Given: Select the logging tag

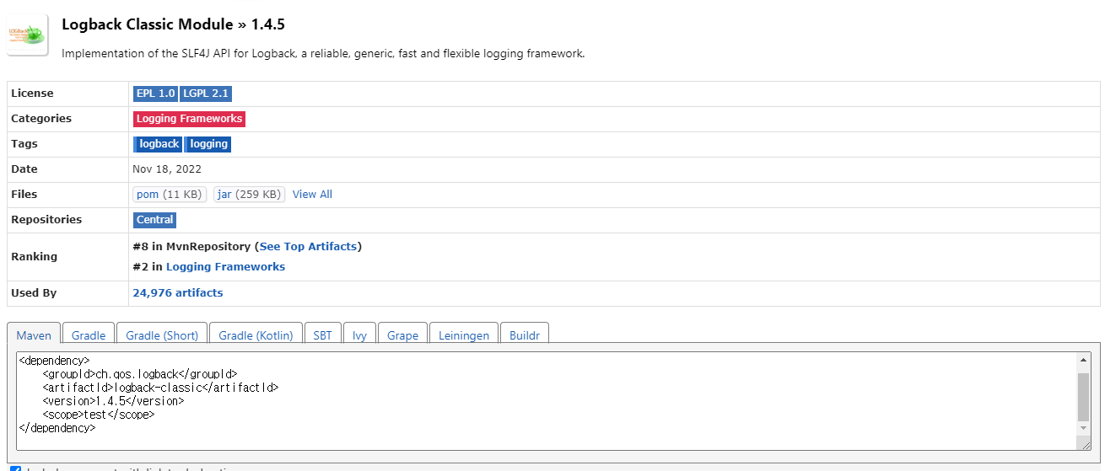Looking at the screenshot, I should pyautogui.click(x=208, y=144).
